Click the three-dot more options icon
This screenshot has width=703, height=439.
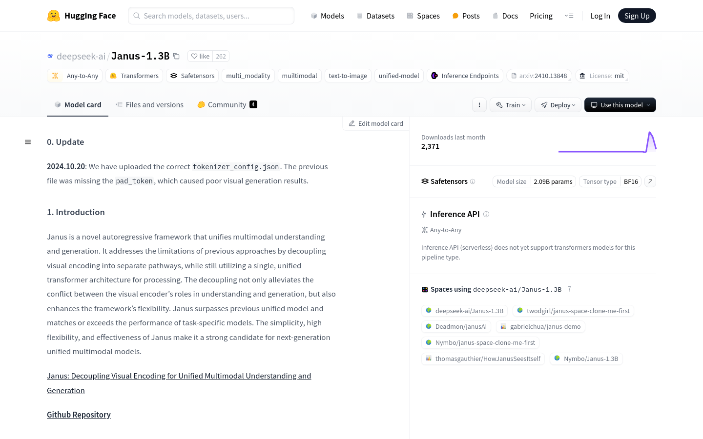[479, 105]
